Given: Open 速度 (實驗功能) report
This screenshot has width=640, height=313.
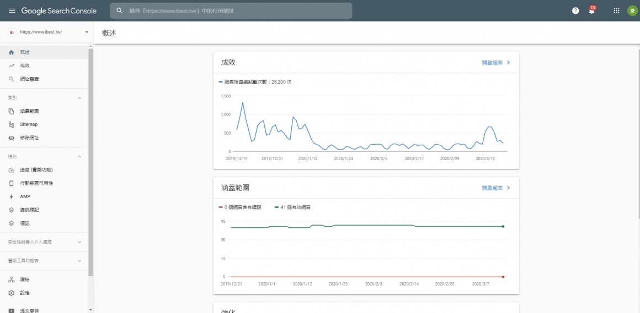Looking at the screenshot, I should pyautogui.click(x=44, y=170).
